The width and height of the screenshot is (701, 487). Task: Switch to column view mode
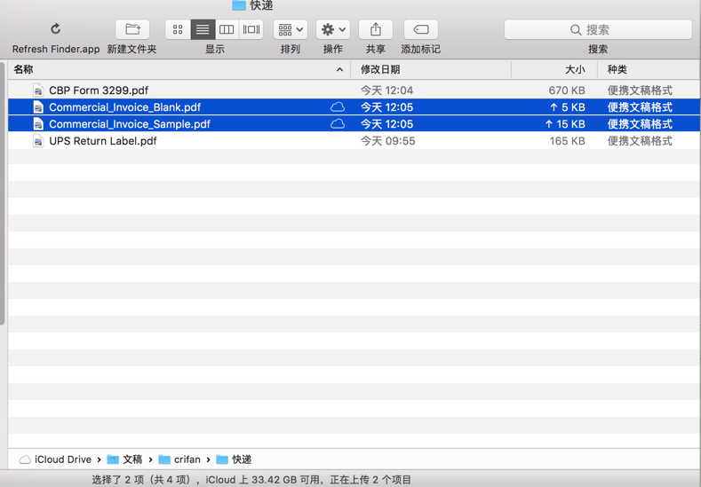tap(227, 29)
